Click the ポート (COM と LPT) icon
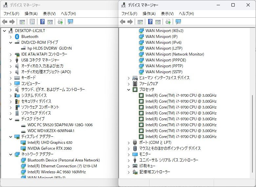256x187 pixels. pyautogui.click(x=135, y=143)
